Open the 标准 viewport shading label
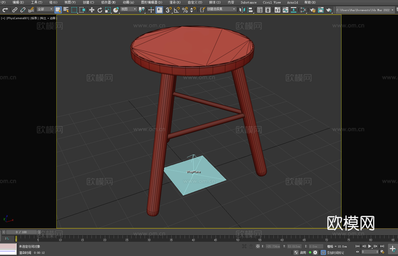The width and height of the screenshot is (398, 256). 34,18
